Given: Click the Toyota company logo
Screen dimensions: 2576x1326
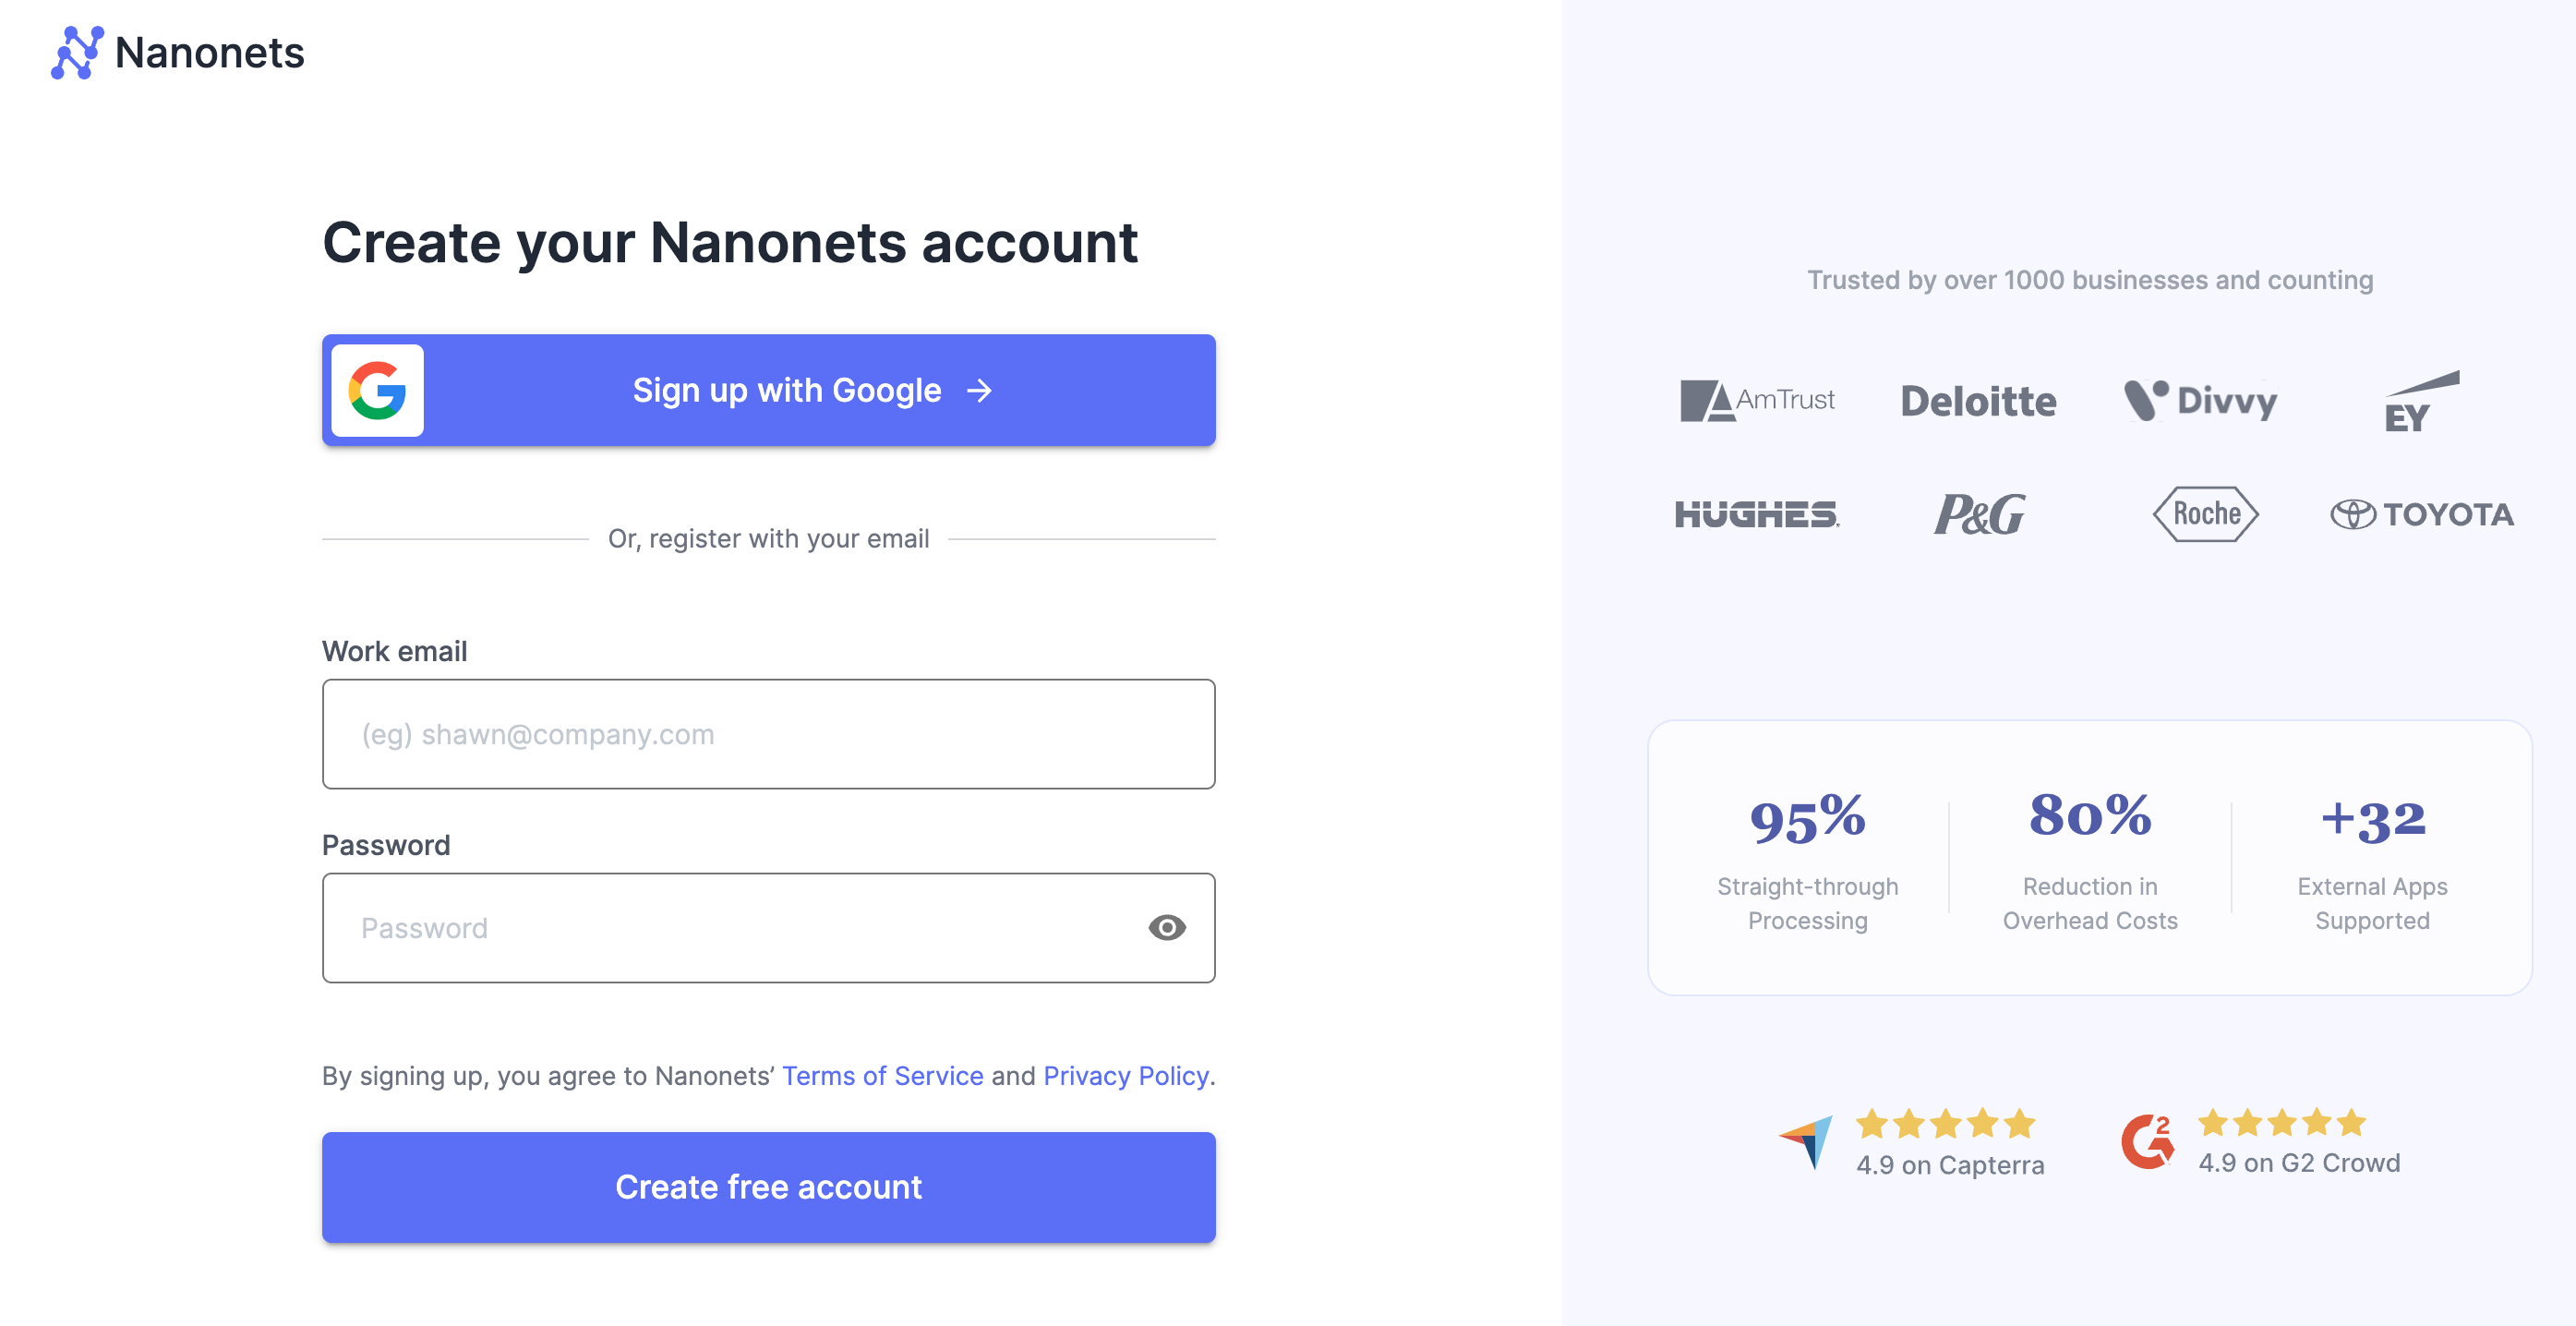Looking at the screenshot, I should [2421, 514].
